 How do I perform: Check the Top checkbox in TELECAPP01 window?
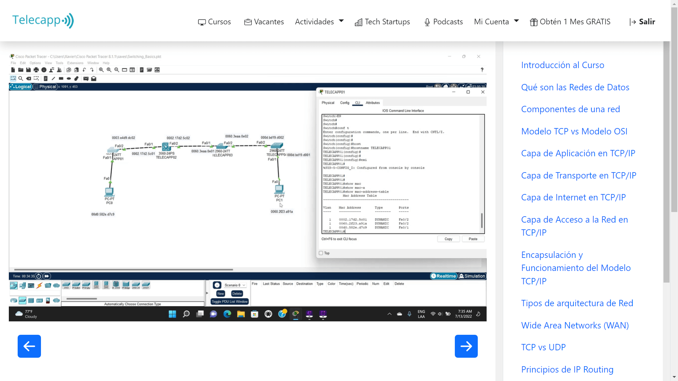[321, 253]
